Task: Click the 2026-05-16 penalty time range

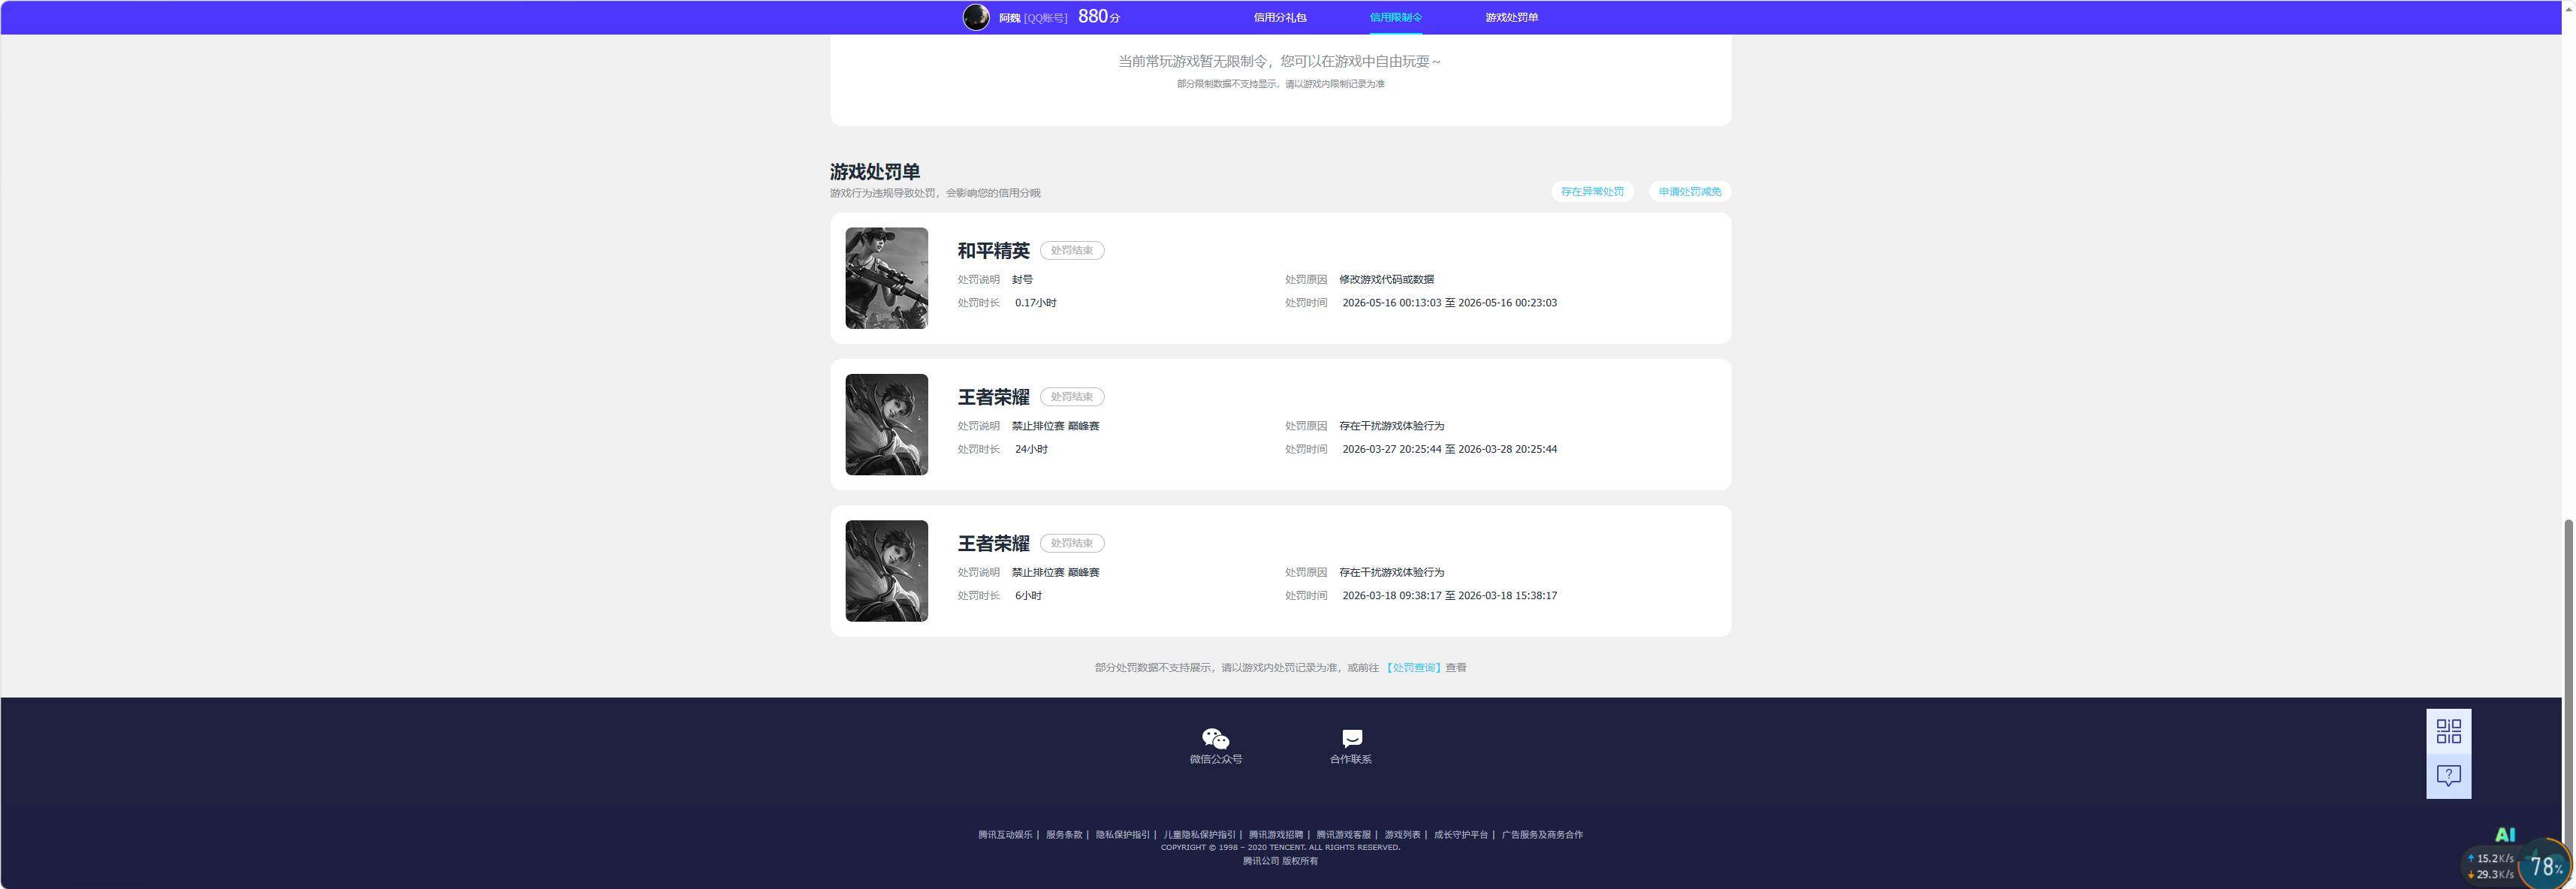Action: (x=1449, y=302)
